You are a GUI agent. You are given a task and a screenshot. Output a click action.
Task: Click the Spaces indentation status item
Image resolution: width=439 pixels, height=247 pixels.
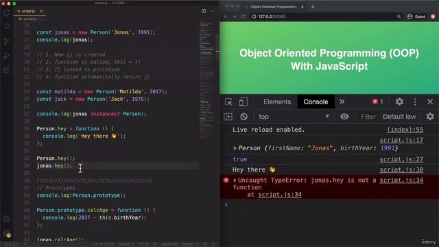pyautogui.click(x=126, y=244)
